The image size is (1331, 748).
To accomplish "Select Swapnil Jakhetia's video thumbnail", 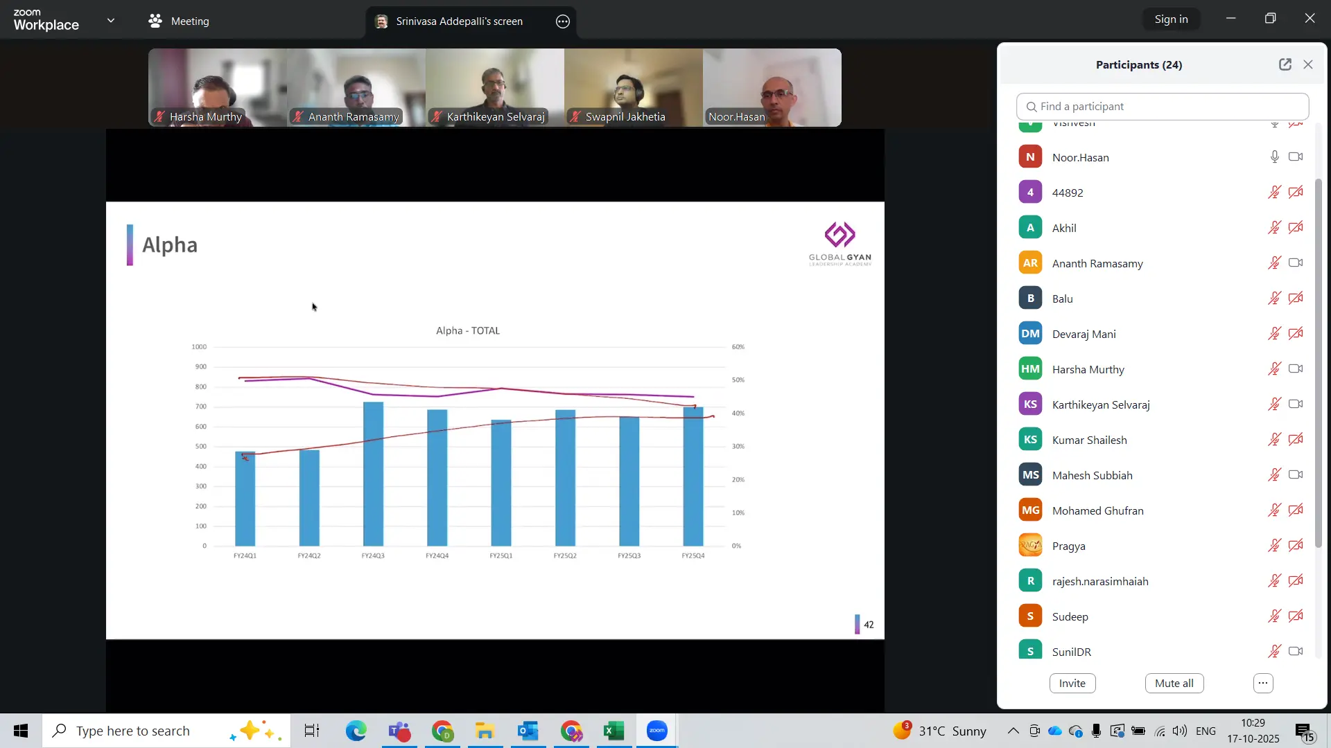I will point(633,88).
